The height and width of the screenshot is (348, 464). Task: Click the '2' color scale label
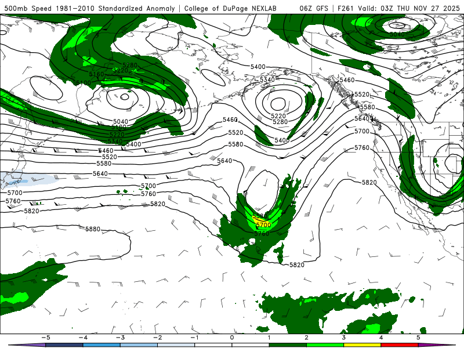(306, 338)
